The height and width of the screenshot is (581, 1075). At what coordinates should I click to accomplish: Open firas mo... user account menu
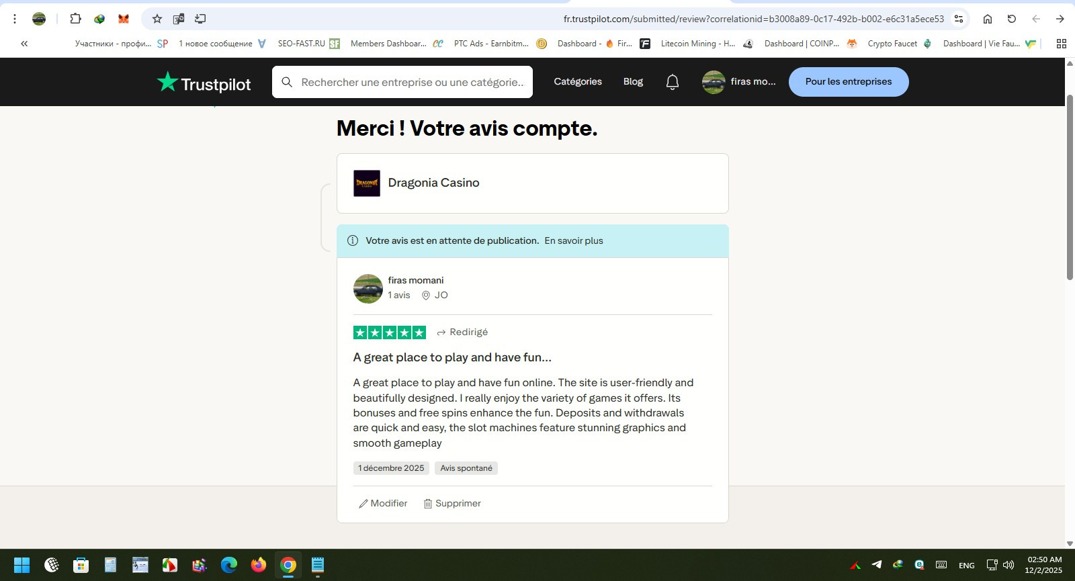click(739, 82)
